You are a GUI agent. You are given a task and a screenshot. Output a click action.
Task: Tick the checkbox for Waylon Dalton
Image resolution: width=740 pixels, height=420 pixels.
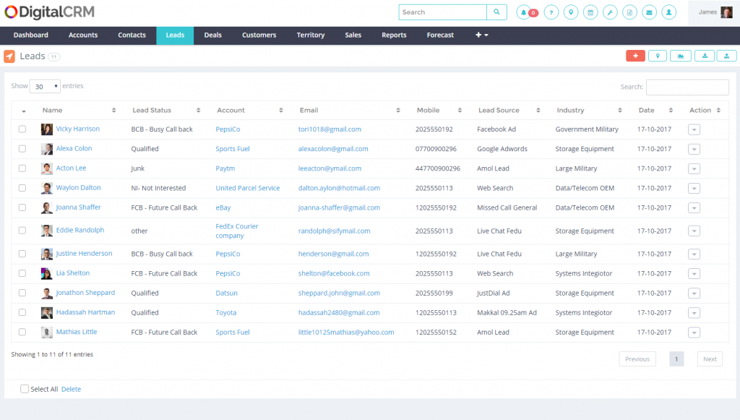22,188
